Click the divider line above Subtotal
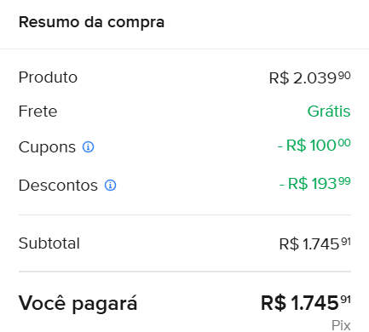Image resolution: width=369 pixels, height=332 pixels. (x=185, y=215)
